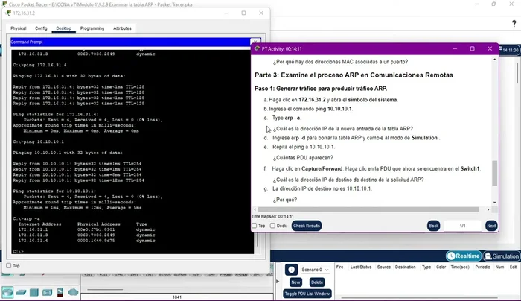Select the Network Devices category icon
Image resolution: width=521 pixels, height=301 pixels.
click(x=7, y=292)
